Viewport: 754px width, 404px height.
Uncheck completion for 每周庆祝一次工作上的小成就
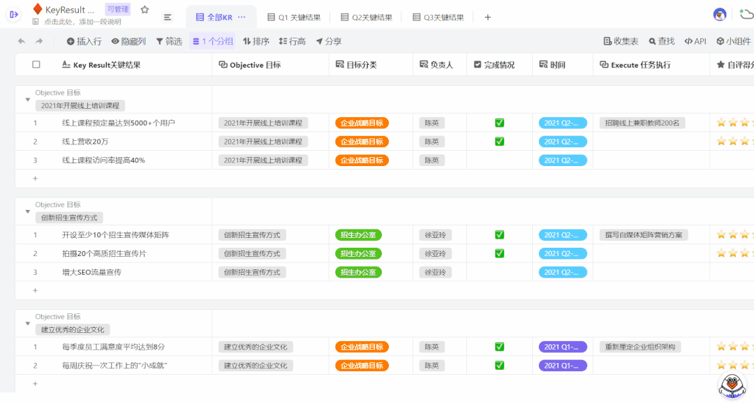tap(500, 366)
